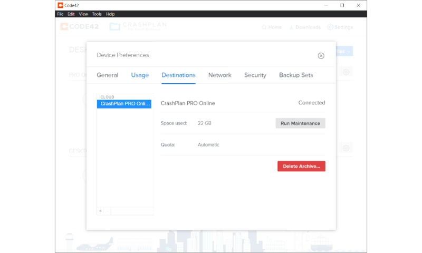Open Settings with the gear in header

point(340,27)
